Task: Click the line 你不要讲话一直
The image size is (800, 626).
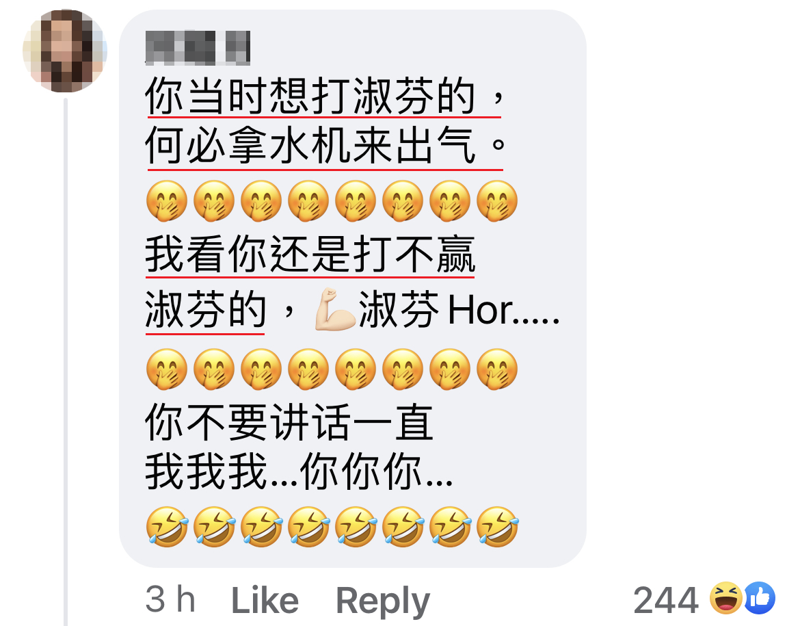Action: pos(289,421)
